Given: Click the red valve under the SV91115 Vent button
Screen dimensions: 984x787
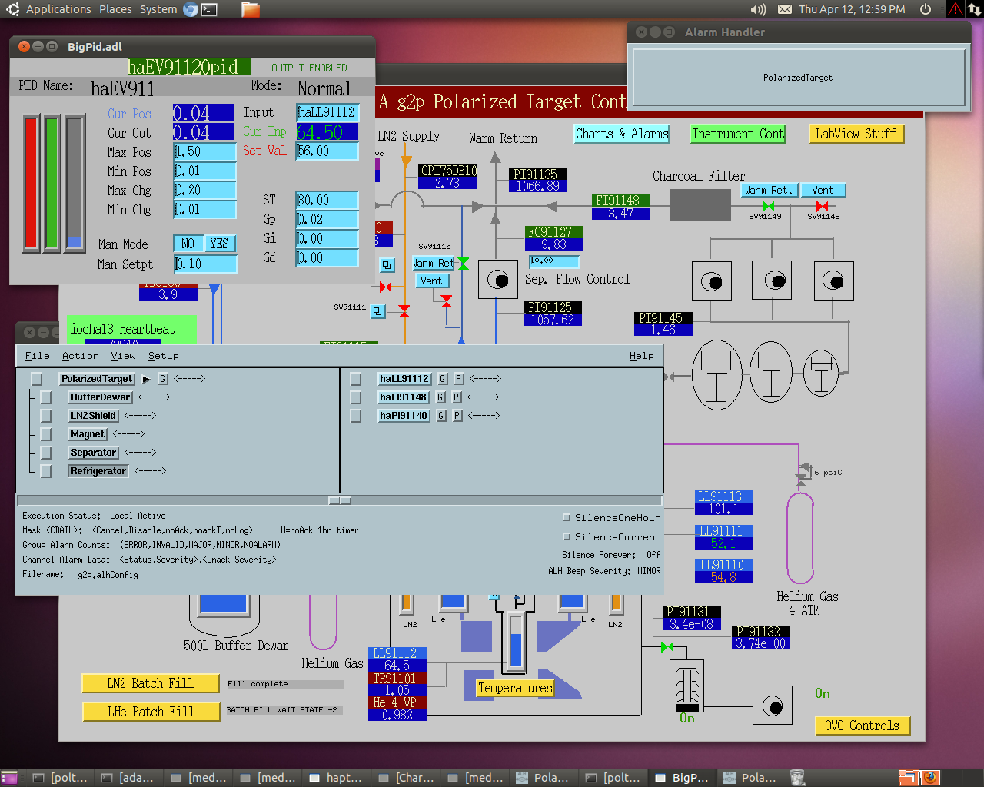Looking at the screenshot, I should 447,301.
